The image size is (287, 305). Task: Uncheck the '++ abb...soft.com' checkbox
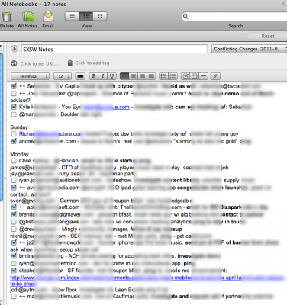(14, 207)
